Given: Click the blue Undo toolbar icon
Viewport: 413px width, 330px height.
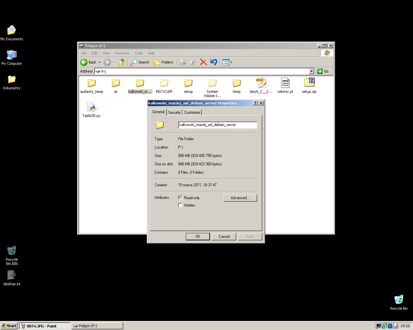Looking at the screenshot, I should tap(214, 62).
